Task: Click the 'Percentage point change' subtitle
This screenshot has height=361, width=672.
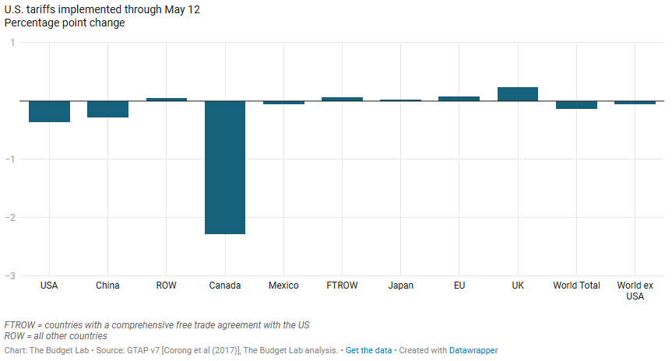Action: pos(65,23)
